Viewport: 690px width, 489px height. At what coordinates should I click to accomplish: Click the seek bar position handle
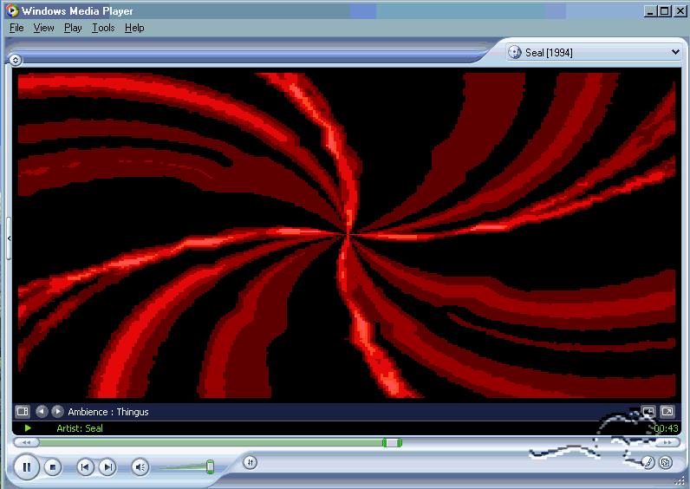[x=393, y=442]
